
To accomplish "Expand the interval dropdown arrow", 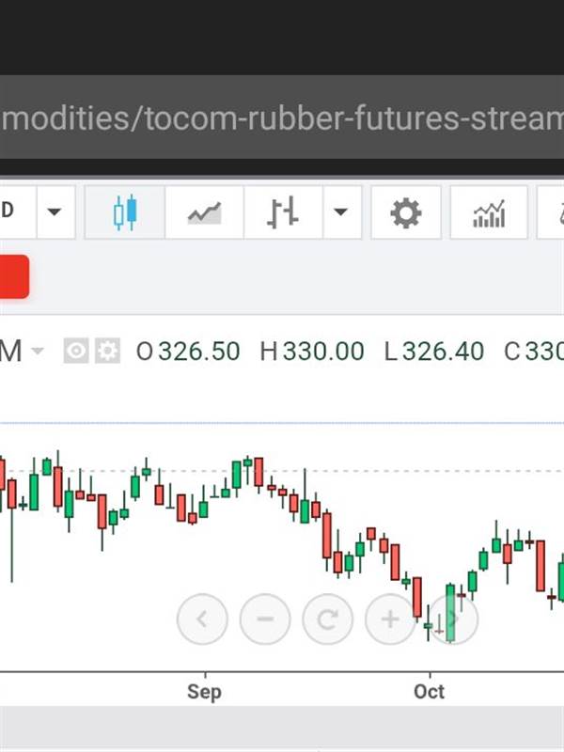I will click(x=55, y=213).
